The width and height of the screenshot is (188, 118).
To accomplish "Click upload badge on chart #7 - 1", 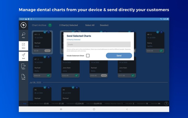I will (x=49, y=57).
